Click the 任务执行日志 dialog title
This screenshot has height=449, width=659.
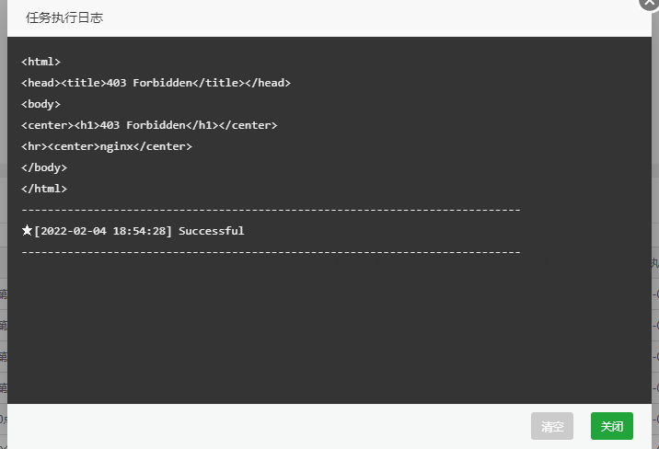[x=64, y=17]
